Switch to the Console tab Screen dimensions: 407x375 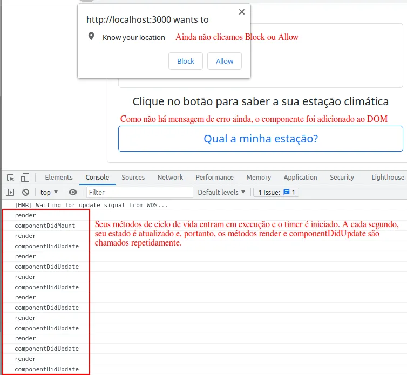97,178
